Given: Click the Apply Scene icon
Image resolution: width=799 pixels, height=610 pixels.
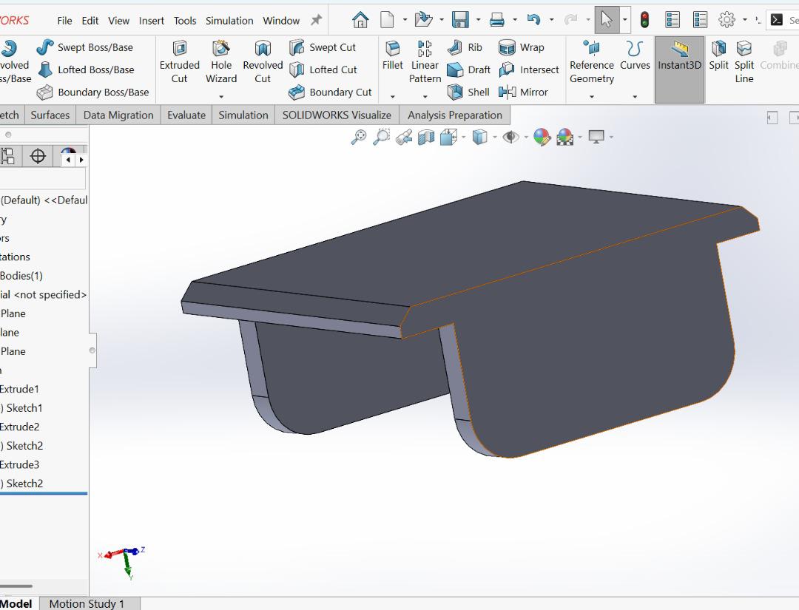Looking at the screenshot, I should pyautogui.click(x=565, y=137).
